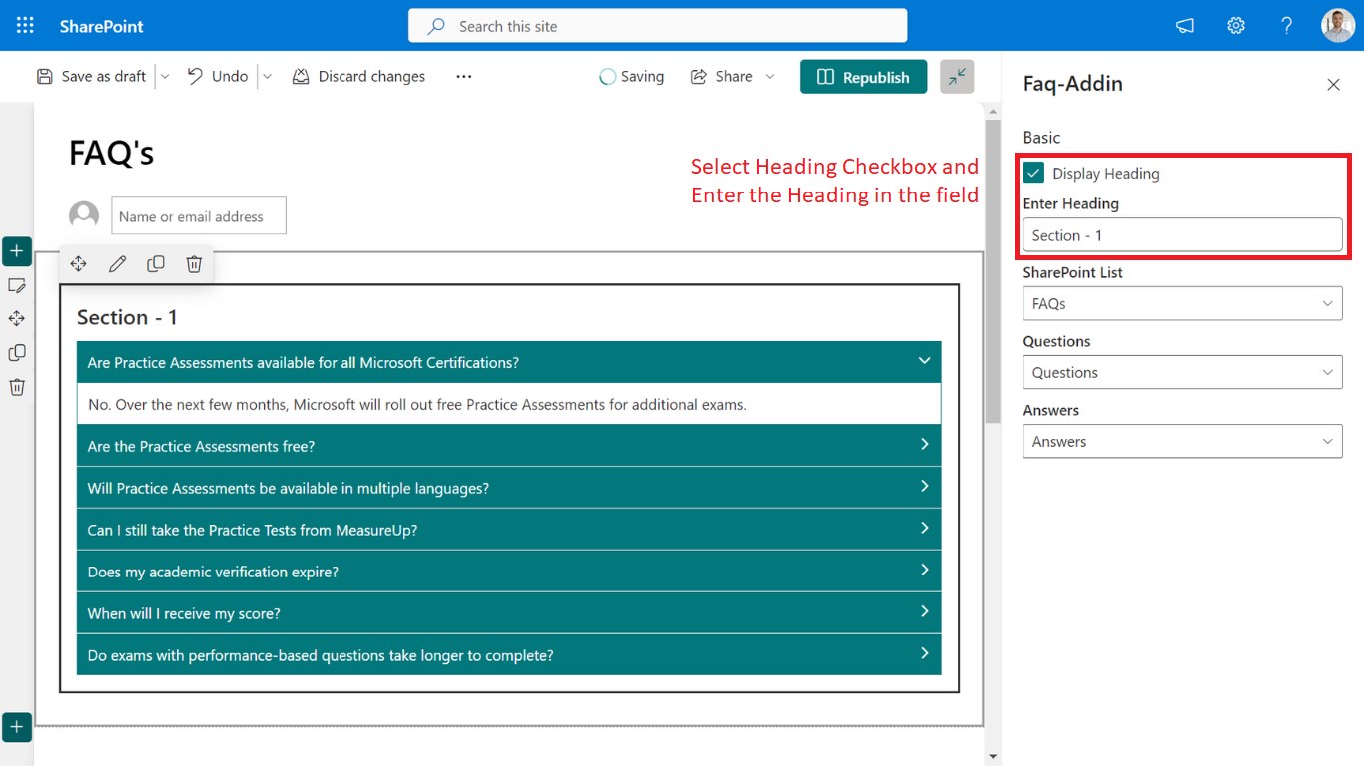Open the Save as draft dropdown arrow
The height and width of the screenshot is (766, 1364).
[x=165, y=77]
